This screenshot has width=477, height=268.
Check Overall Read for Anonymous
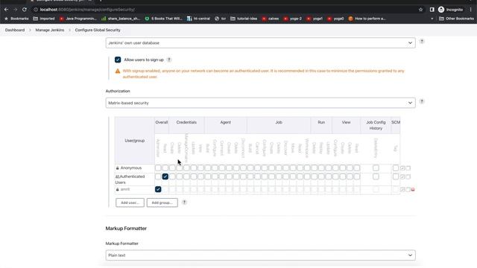pyautogui.click(x=165, y=167)
